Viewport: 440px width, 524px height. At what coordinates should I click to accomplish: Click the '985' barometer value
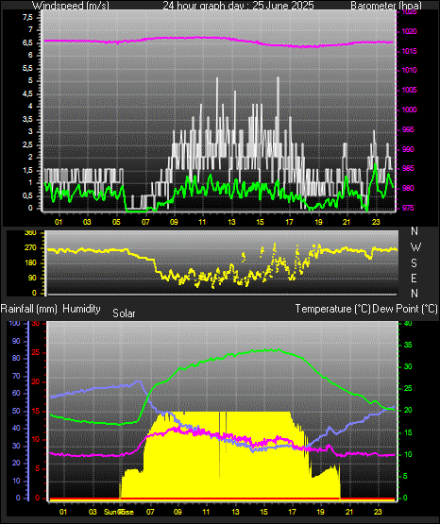(408, 168)
